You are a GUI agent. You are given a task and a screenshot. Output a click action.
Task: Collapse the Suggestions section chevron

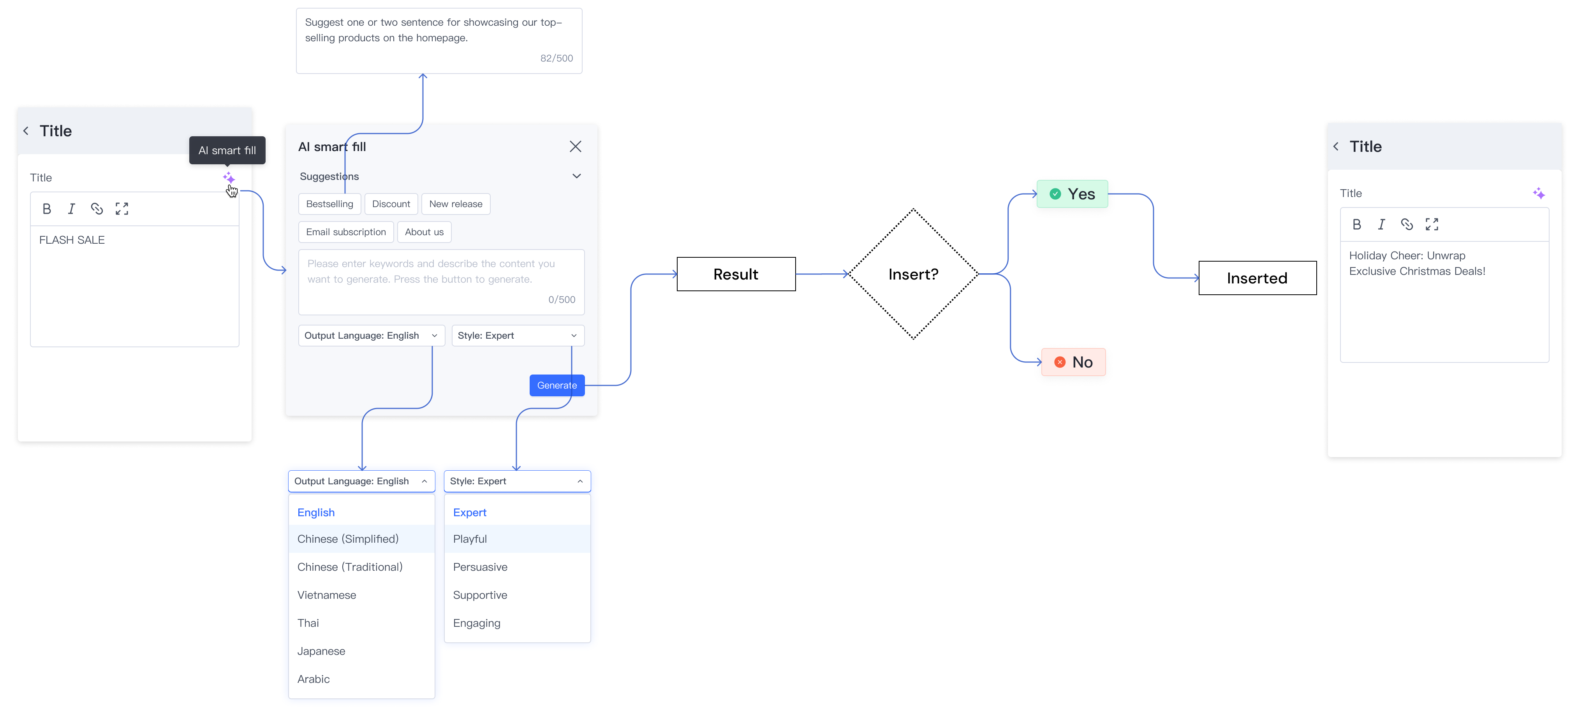[x=576, y=176]
